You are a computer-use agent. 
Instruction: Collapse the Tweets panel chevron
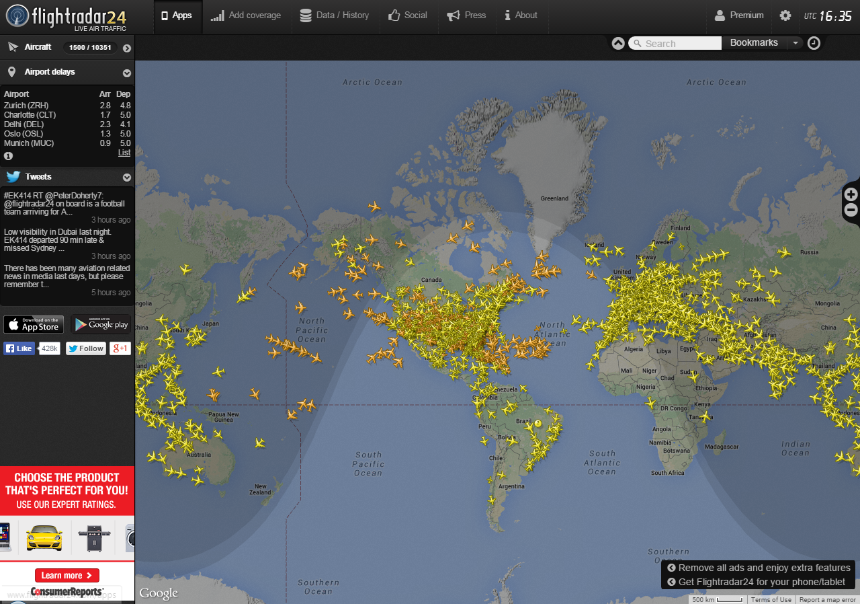click(126, 177)
